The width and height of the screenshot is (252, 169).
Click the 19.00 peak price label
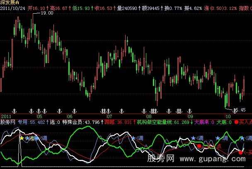tap(47, 13)
